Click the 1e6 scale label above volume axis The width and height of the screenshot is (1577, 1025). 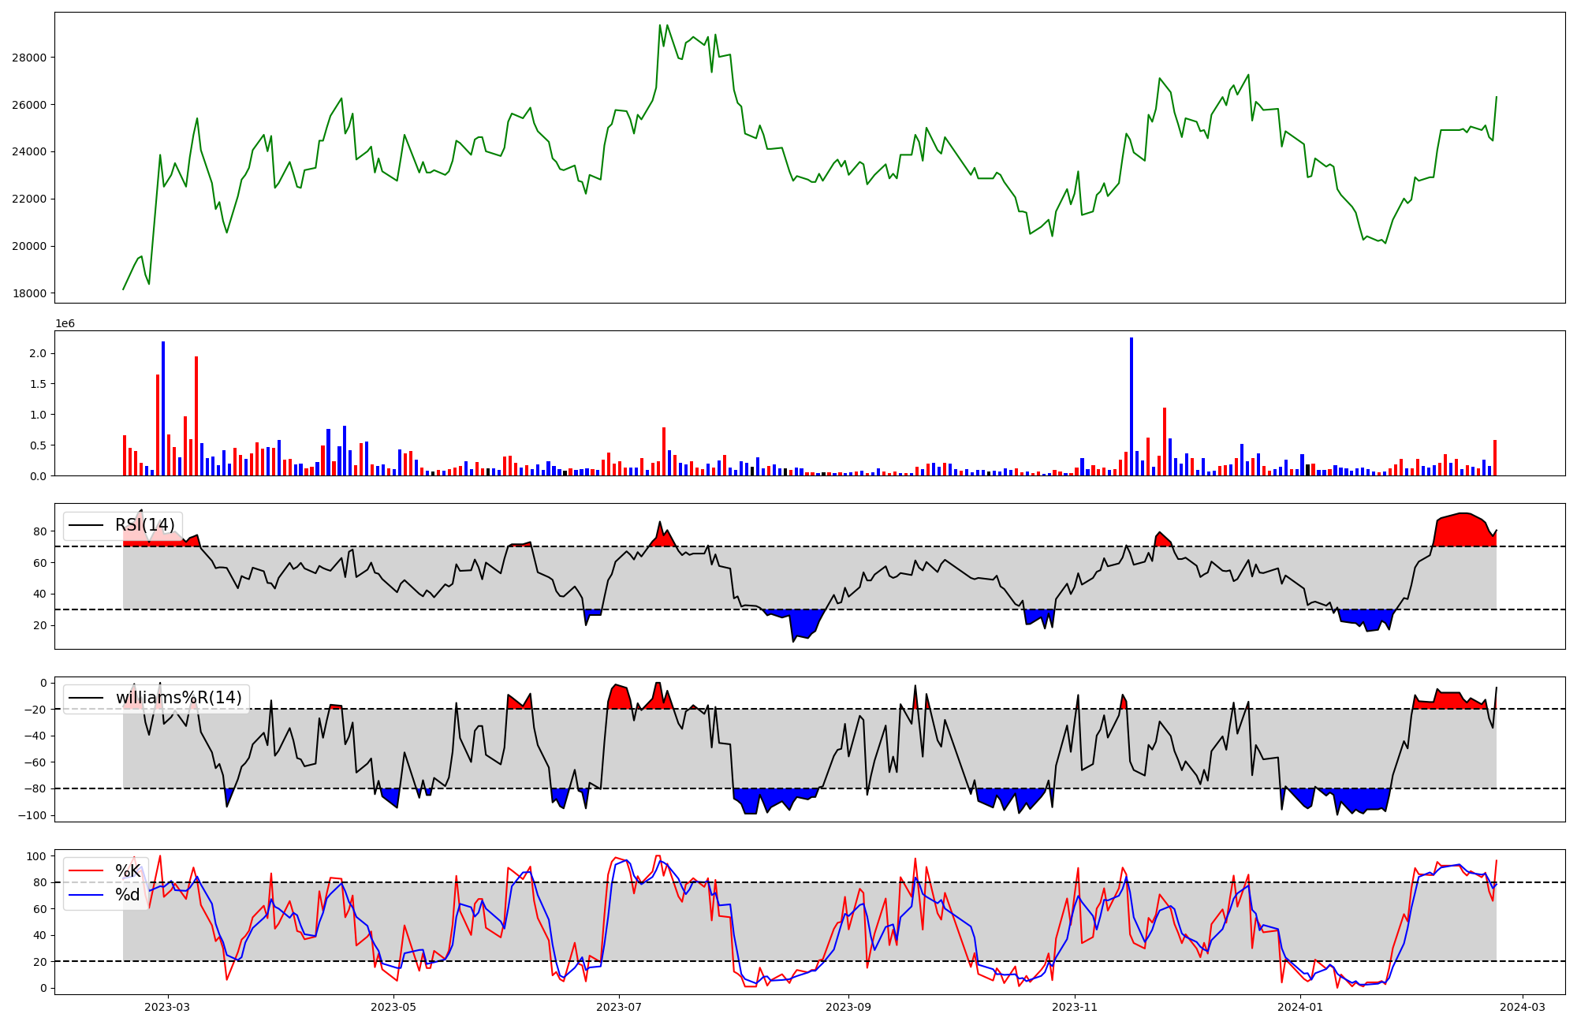pyautogui.click(x=65, y=324)
